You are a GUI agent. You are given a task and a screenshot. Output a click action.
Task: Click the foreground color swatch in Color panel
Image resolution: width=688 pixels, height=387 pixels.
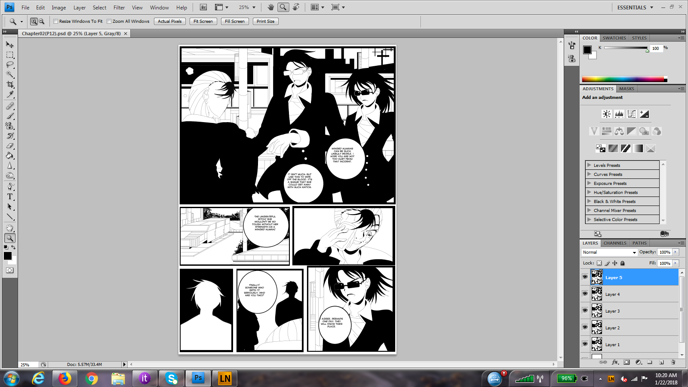(587, 50)
